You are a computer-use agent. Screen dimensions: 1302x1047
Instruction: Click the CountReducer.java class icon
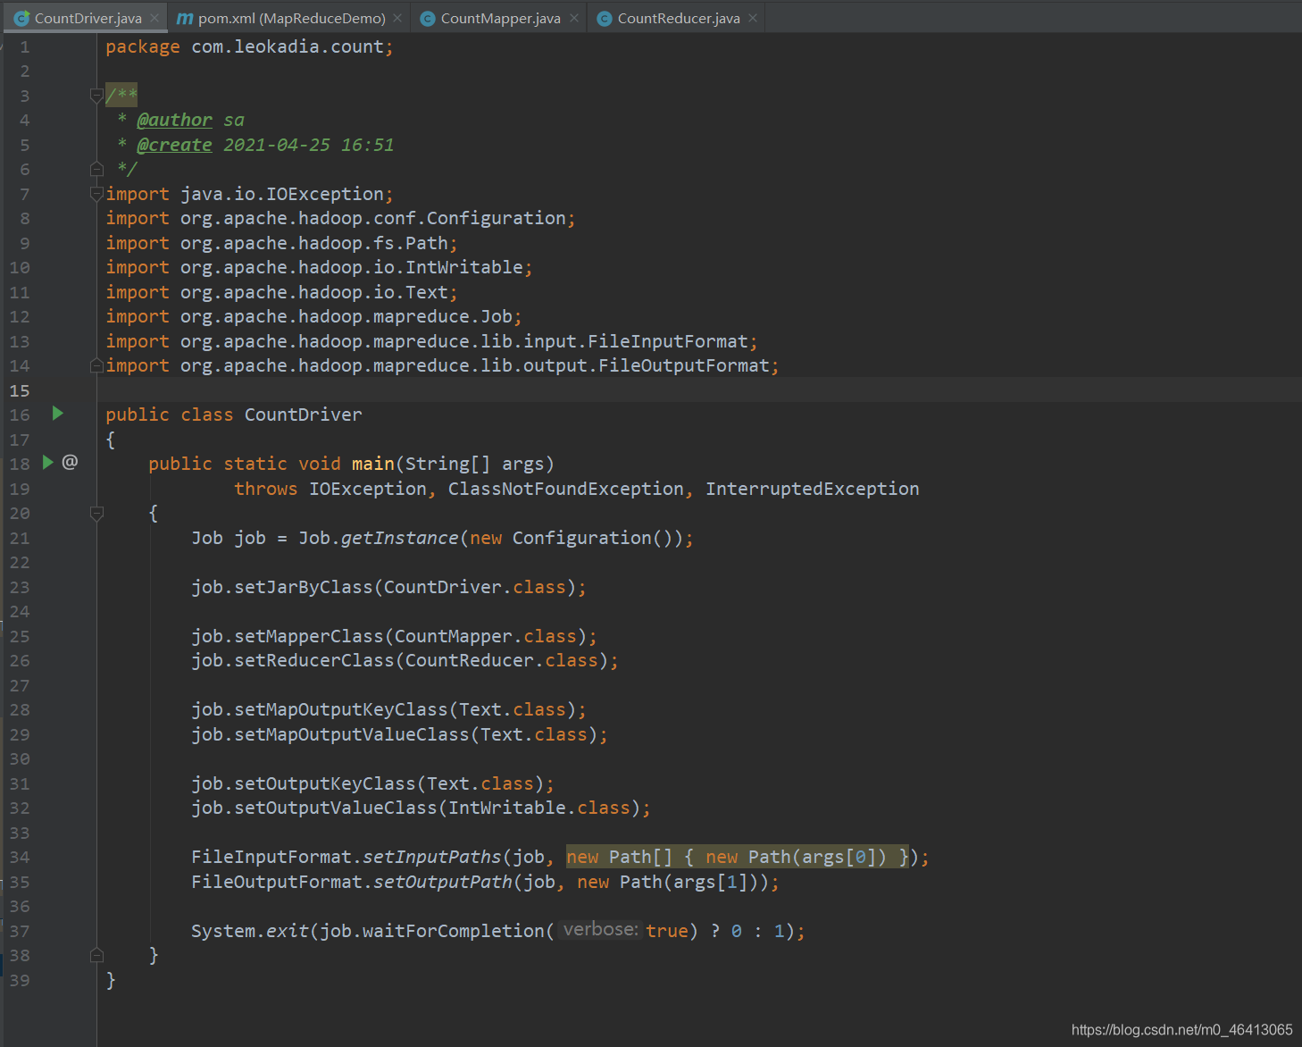tap(605, 18)
